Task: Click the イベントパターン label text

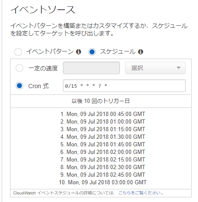Action: pos(50,51)
